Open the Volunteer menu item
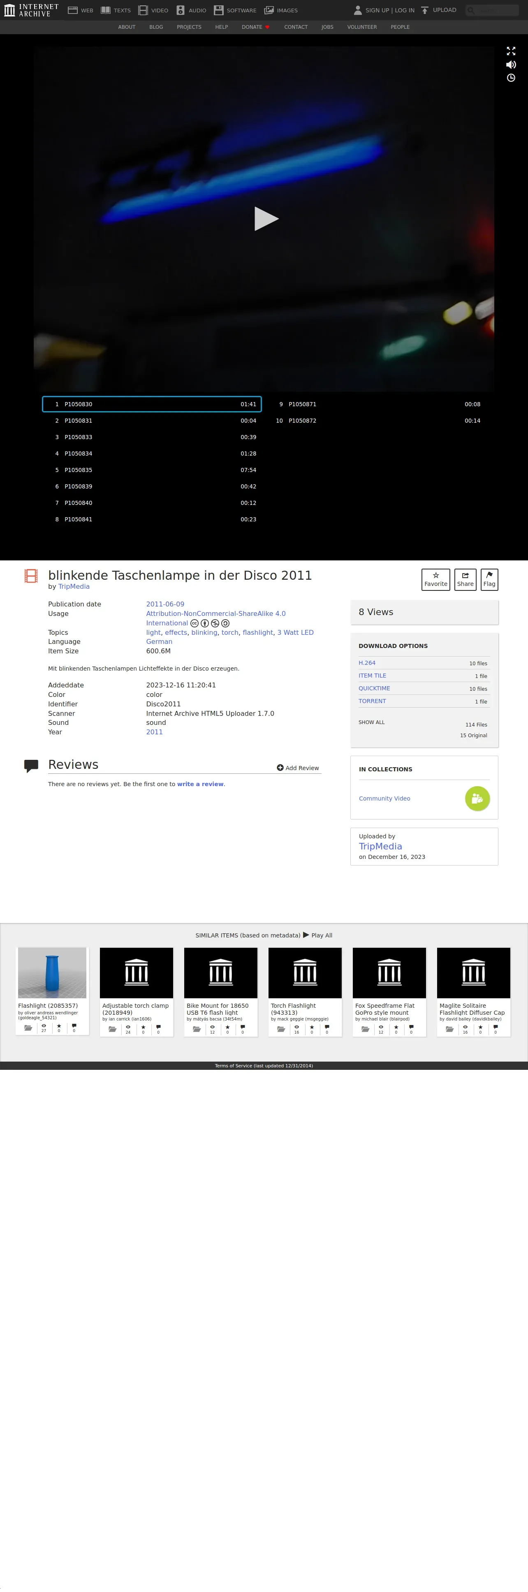The image size is (528, 1592). point(362,27)
